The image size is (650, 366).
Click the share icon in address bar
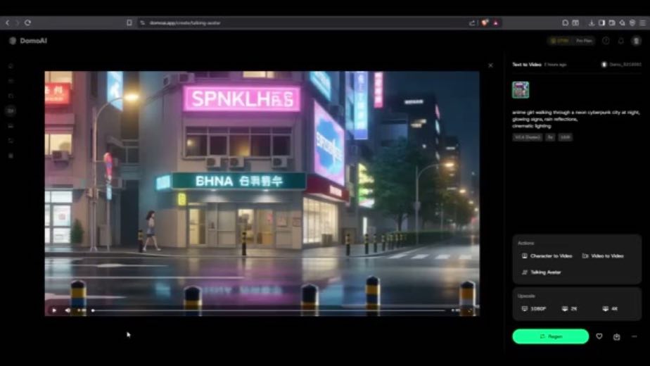472,23
